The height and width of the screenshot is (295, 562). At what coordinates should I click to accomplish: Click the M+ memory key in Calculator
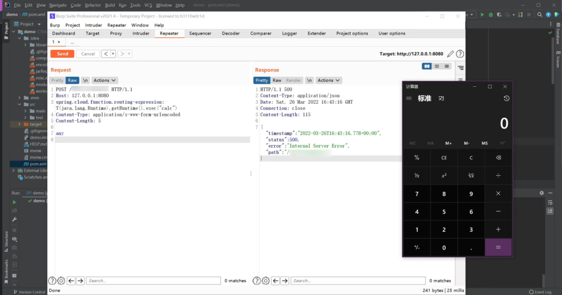coord(448,143)
